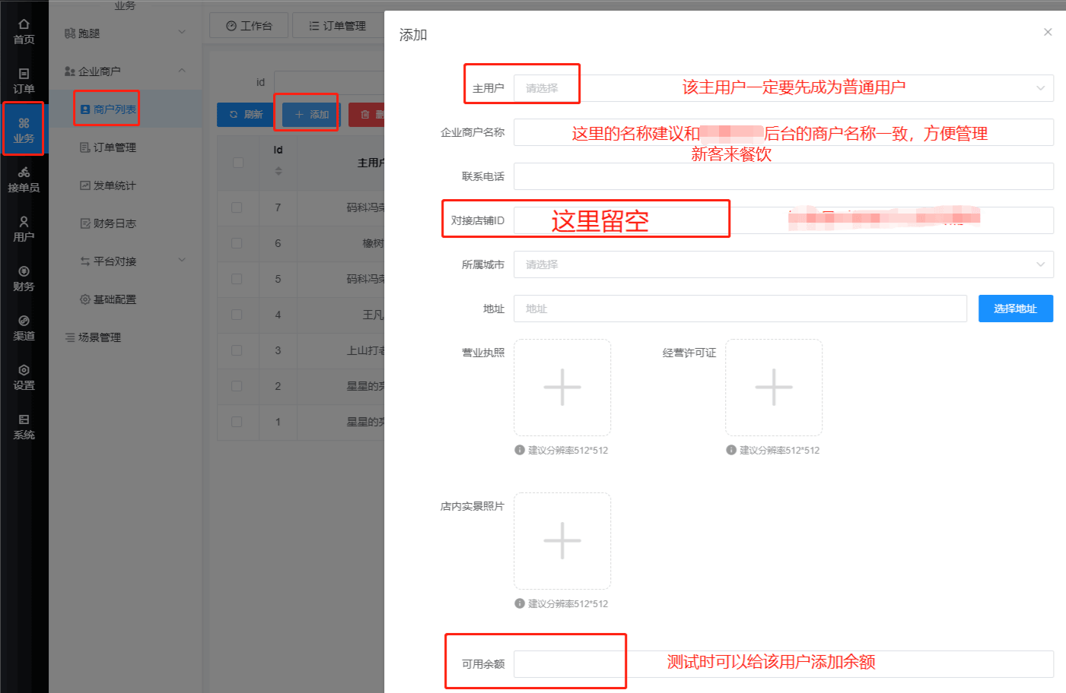This screenshot has width=1066, height=693.
Task: Open the 主用户 dropdown
Action: (x=783, y=88)
